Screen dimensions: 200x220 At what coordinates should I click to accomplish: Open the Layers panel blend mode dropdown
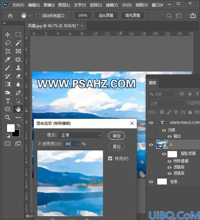166,103
